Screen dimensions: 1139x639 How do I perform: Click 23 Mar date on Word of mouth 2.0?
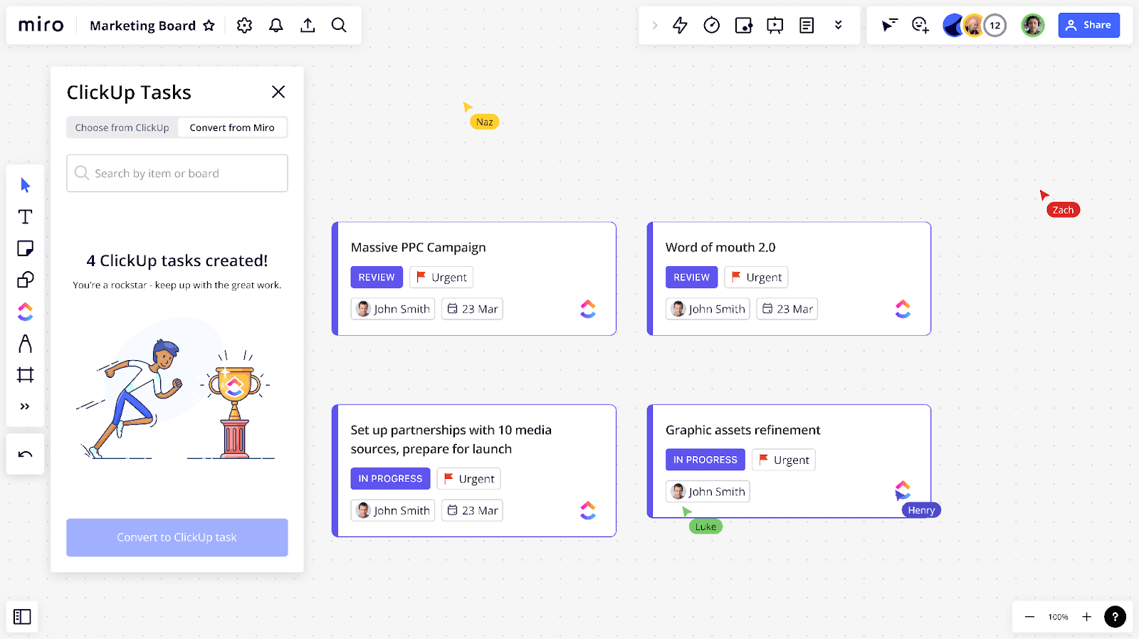click(x=787, y=309)
